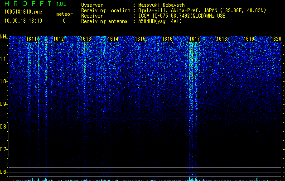Click the 0.6 kHz axis tick label
Viewport: 285px width, 181px height.
pyautogui.click(x=4, y=172)
